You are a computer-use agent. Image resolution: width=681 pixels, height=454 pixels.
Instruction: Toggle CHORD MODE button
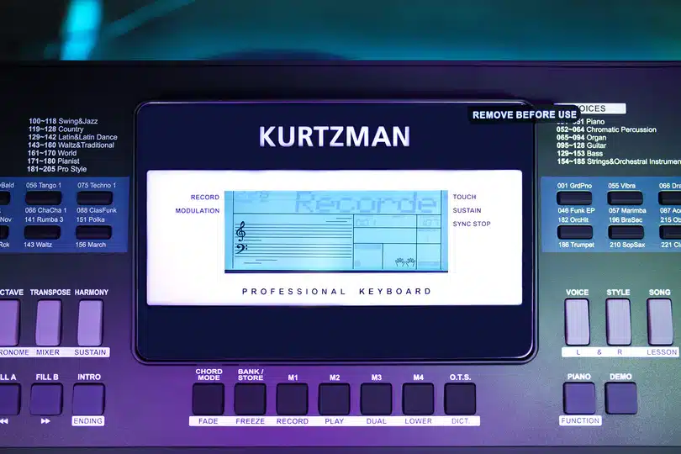tap(209, 399)
